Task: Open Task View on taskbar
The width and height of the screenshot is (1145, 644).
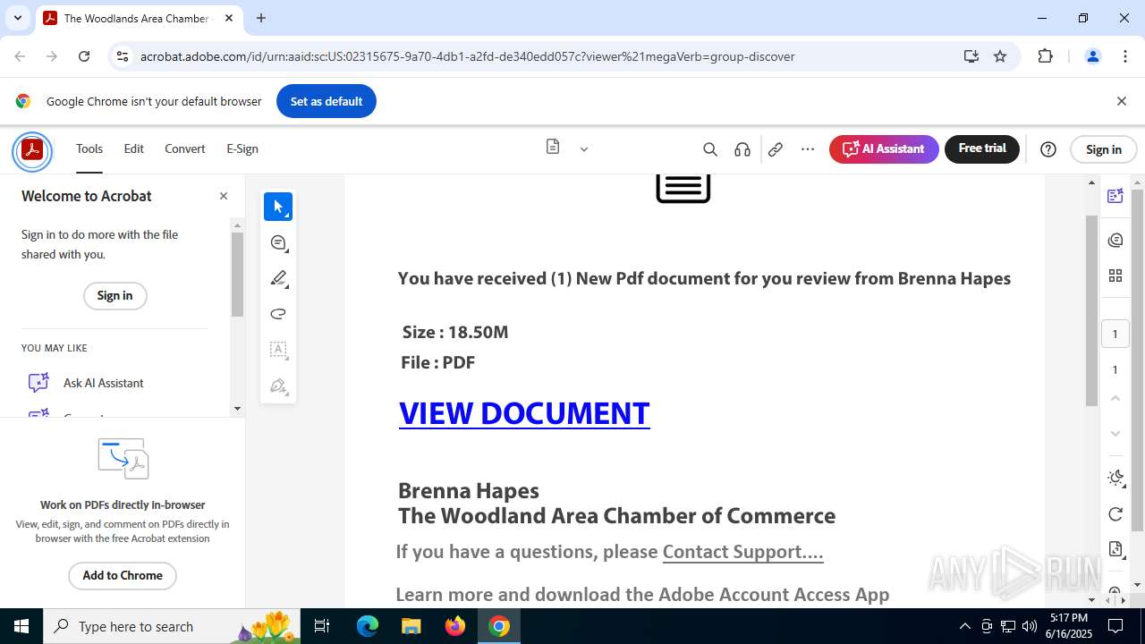Action: [x=322, y=626]
